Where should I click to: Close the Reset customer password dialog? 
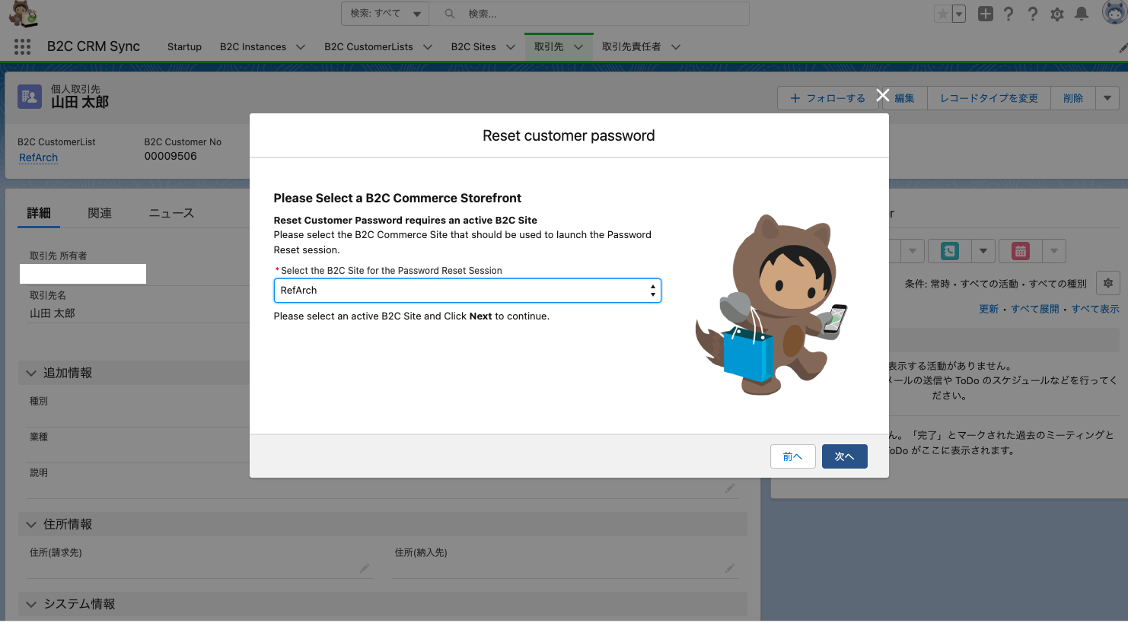point(883,95)
